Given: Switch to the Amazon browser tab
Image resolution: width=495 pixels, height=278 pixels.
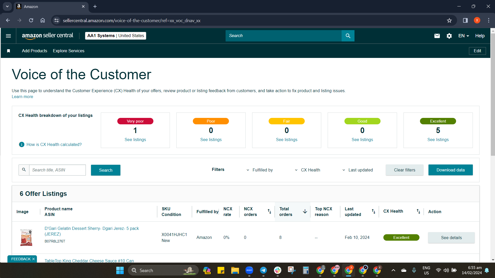Looking at the screenshot, I should pos(52,6).
